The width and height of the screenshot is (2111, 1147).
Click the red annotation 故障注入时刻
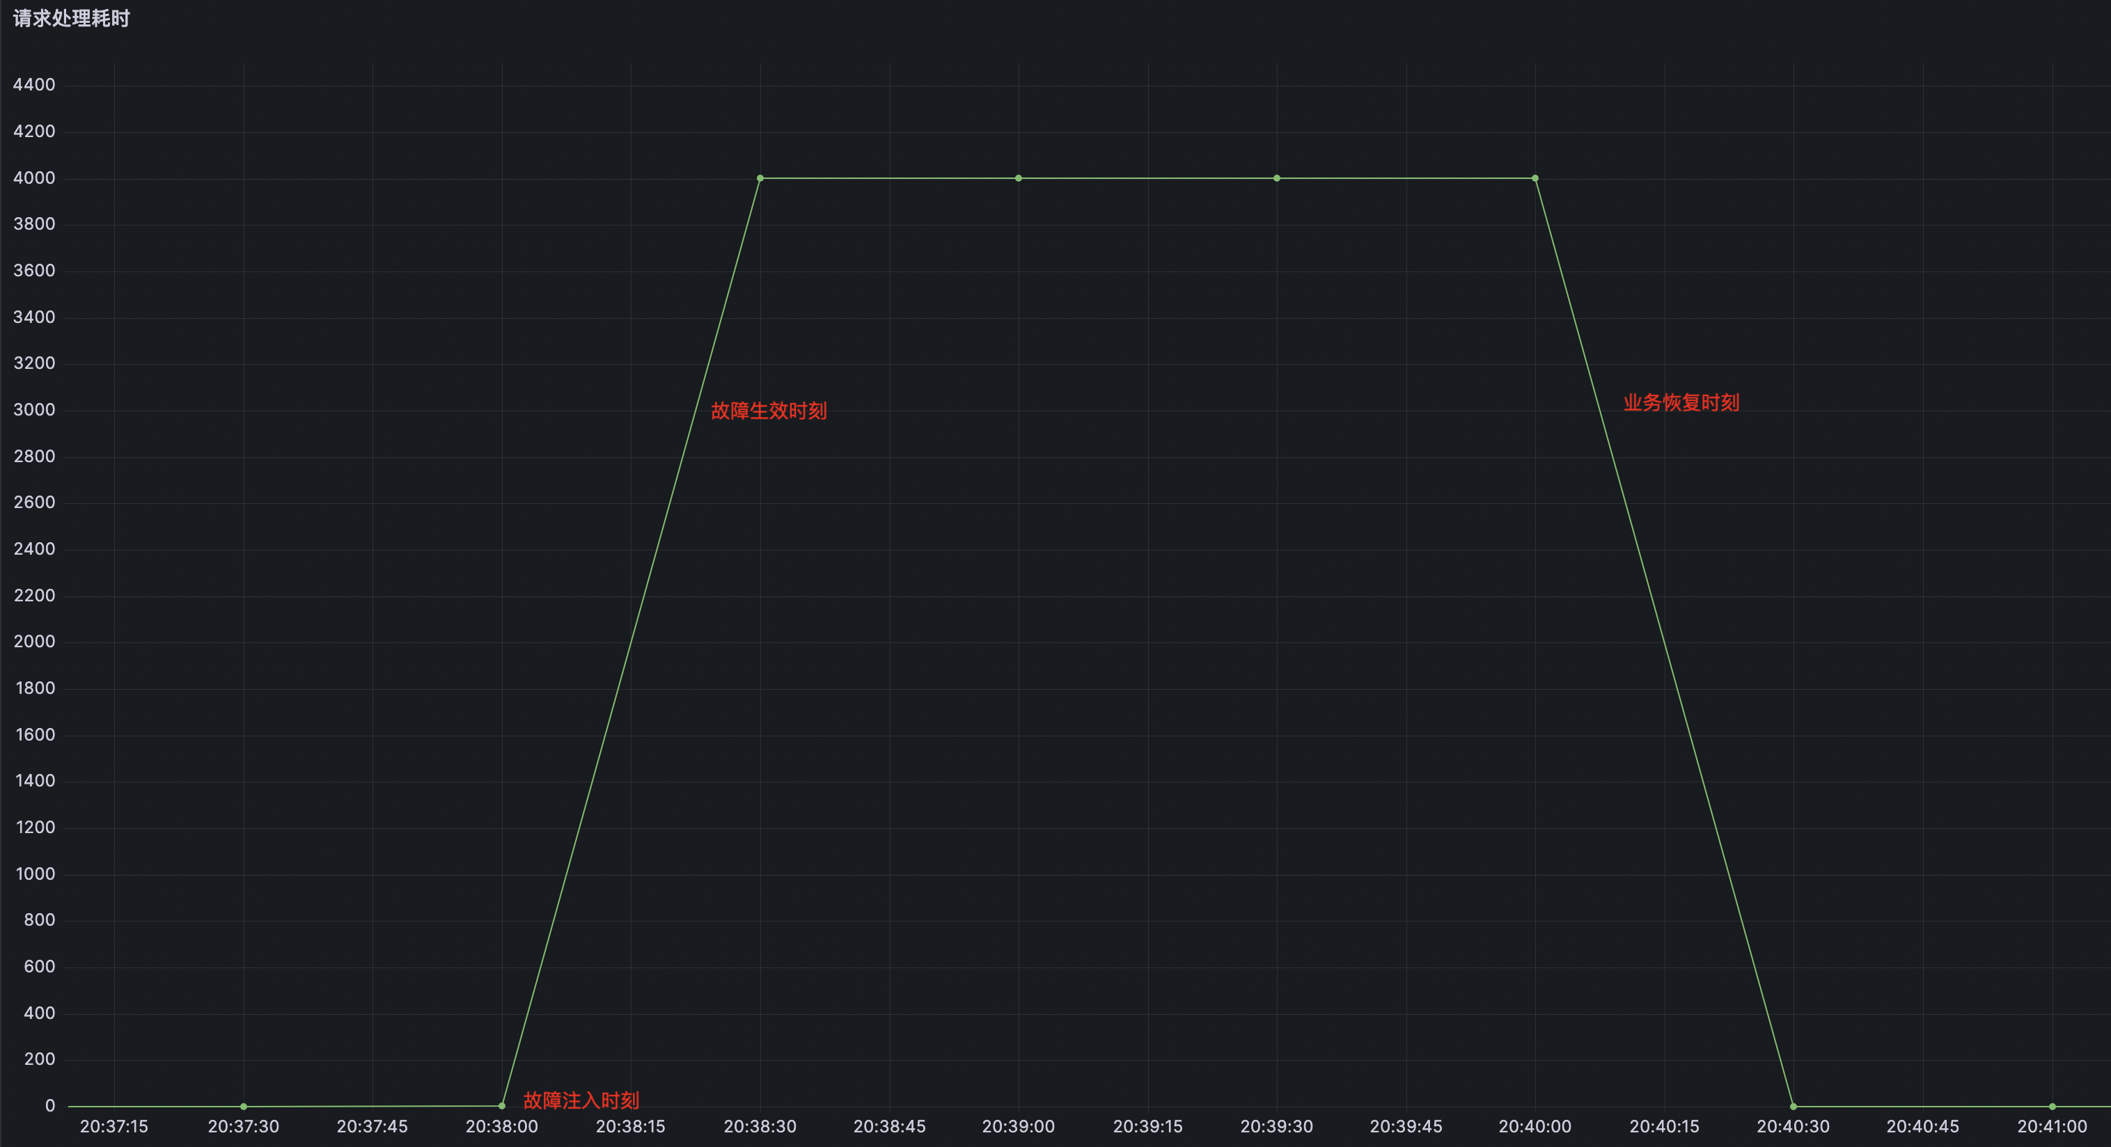[x=581, y=1100]
